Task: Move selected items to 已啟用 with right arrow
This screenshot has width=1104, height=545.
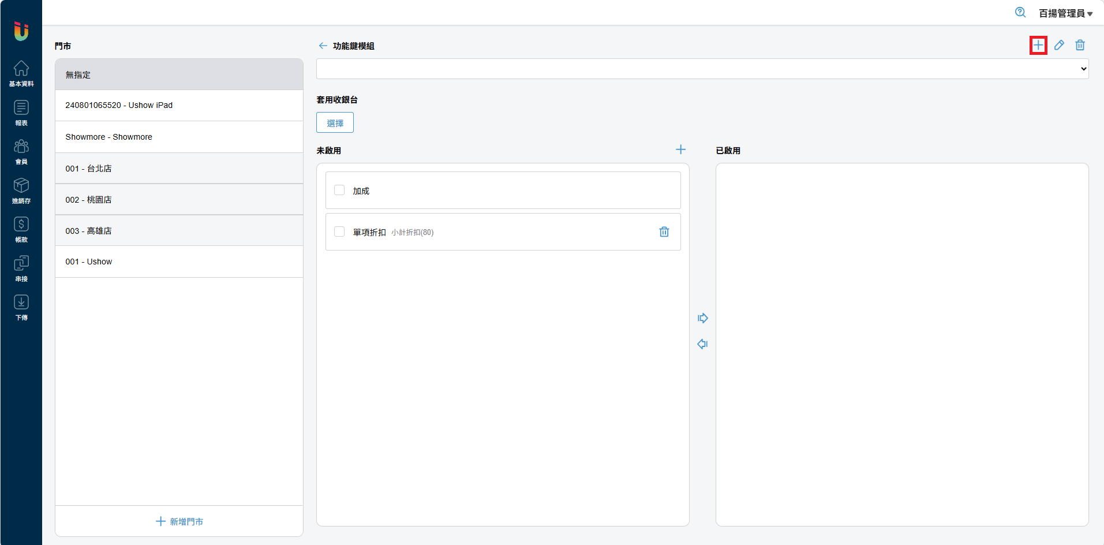Action: tap(702, 318)
